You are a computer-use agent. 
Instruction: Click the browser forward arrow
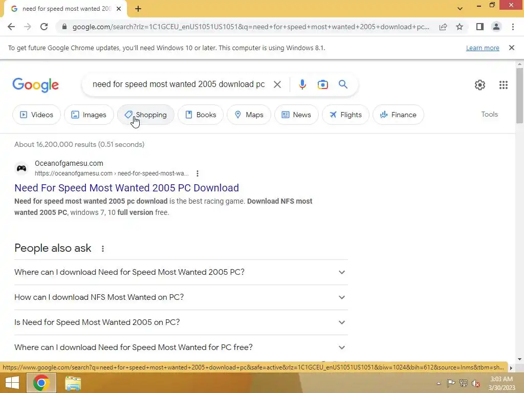coord(28,27)
